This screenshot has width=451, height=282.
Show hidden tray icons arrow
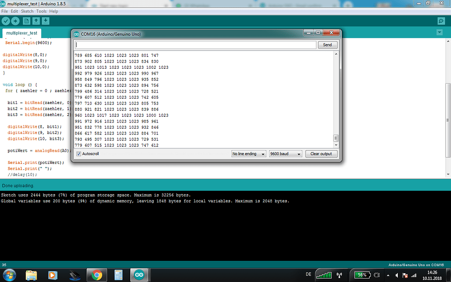[388, 275]
